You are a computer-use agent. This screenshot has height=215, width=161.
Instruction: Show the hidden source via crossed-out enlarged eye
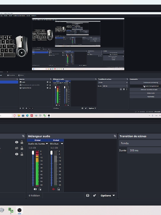point(17,148)
